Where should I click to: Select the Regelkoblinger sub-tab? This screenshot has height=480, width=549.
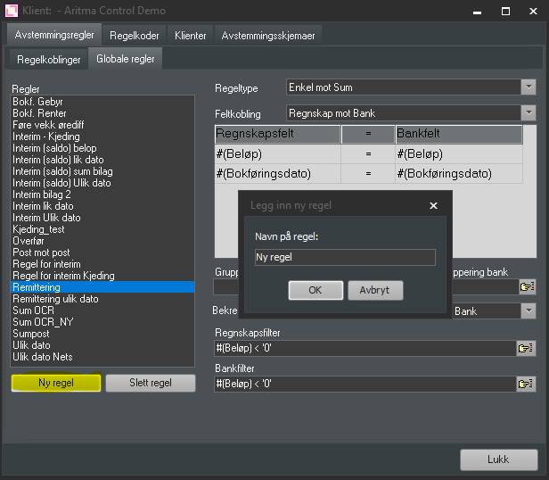pyautogui.click(x=47, y=60)
